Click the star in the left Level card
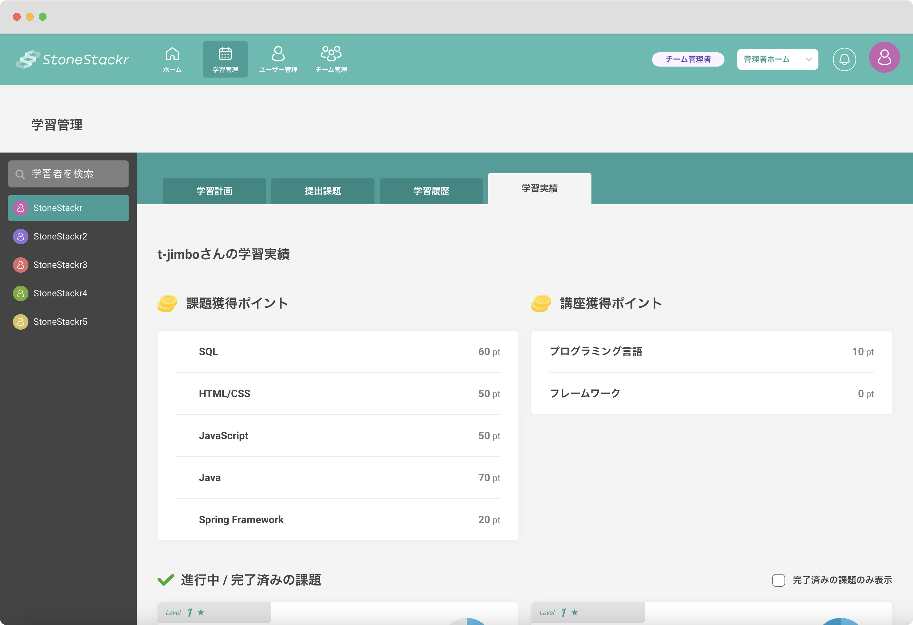Screen dimensions: 913x625 click(x=201, y=612)
